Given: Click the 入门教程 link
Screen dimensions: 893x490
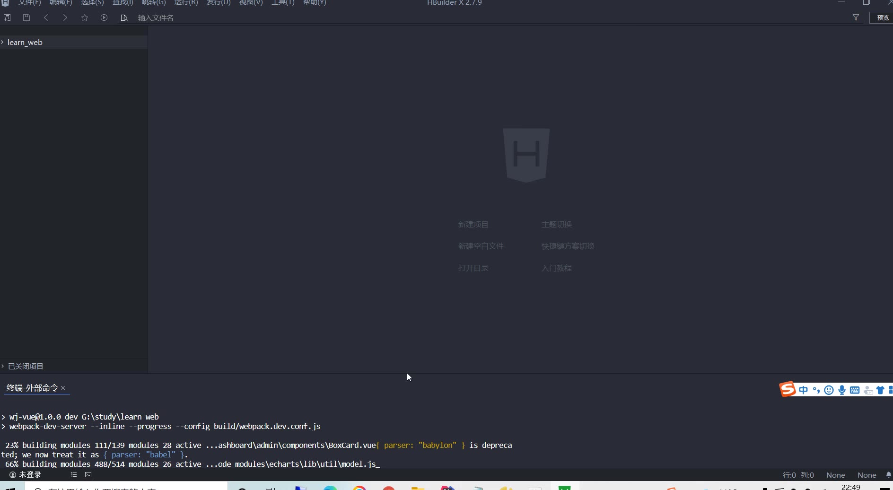Looking at the screenshot, I should (557, 268).
